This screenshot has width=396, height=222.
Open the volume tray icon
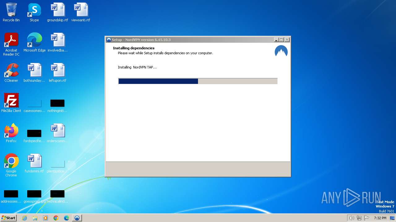pyautogui.click(x=352, y=218)
